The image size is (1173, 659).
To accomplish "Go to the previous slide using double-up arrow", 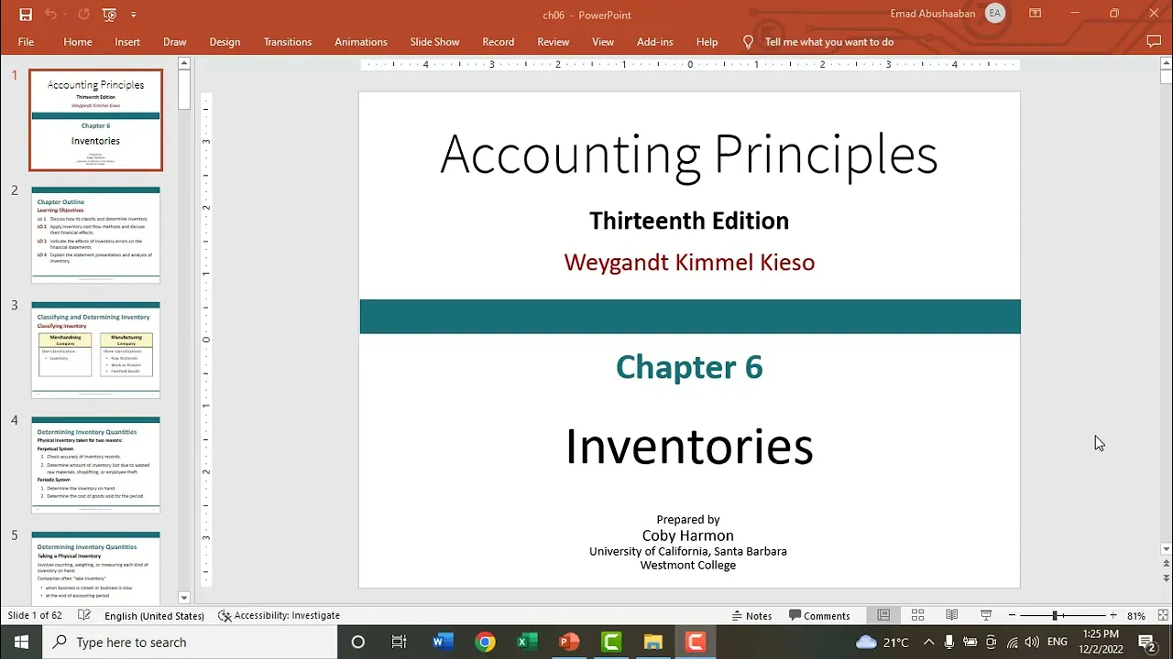I will click(1166, 564).
